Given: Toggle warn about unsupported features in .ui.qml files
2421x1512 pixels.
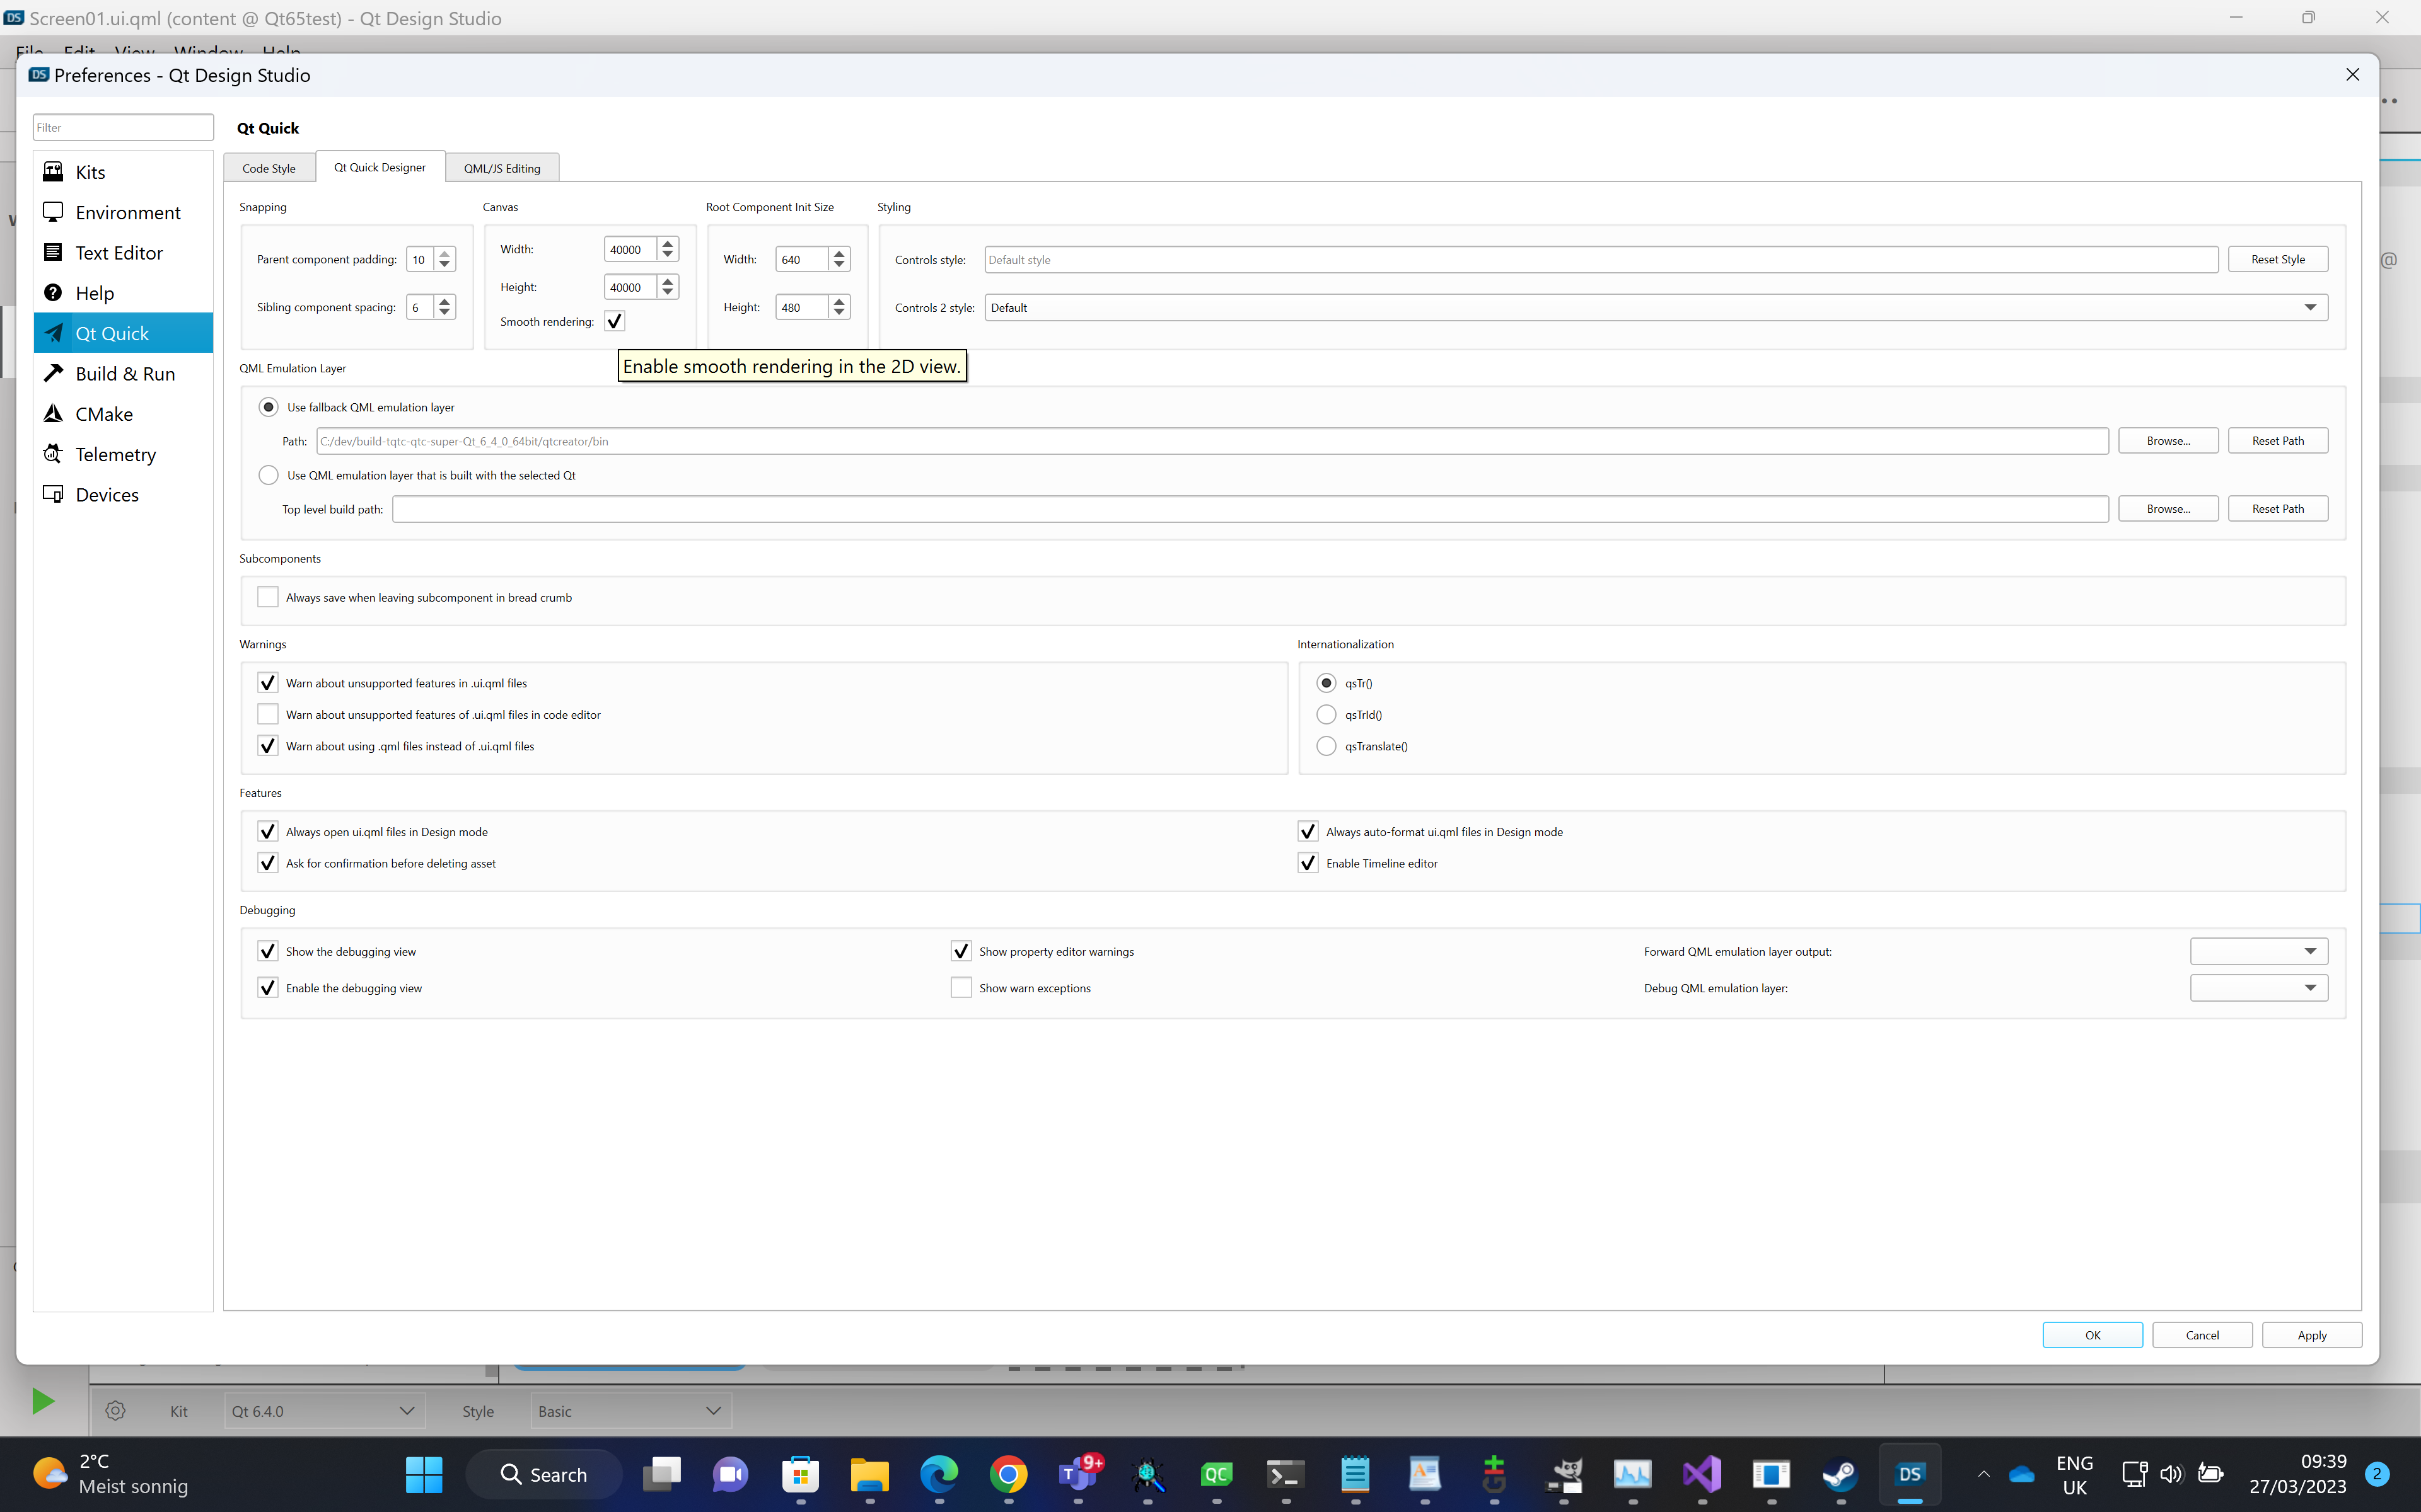Looking at the screenshot, I should pos(267,683).
